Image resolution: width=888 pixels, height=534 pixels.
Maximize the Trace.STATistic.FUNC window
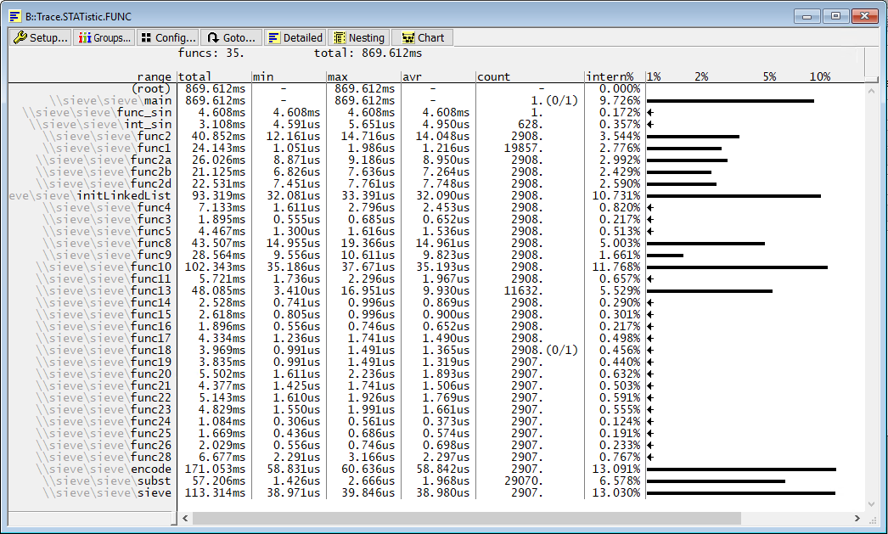click(x=836, y=16)
